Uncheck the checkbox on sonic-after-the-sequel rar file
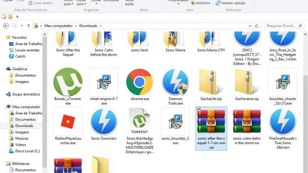 pos(199,109)
